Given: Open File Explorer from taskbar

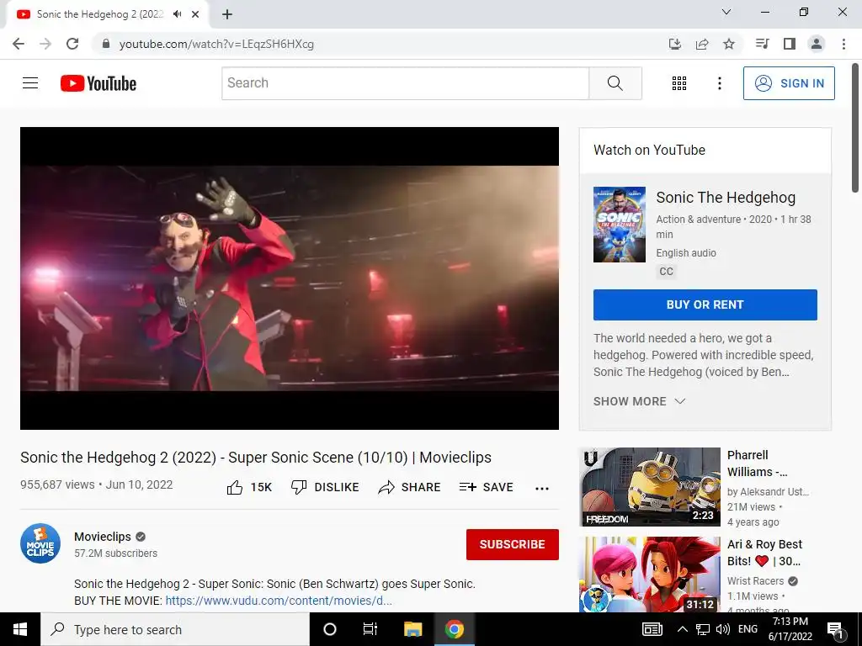Looking at the screenshot, I should [412, 629].
